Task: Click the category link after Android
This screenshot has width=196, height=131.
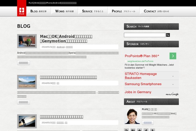Action: (69, 47)
